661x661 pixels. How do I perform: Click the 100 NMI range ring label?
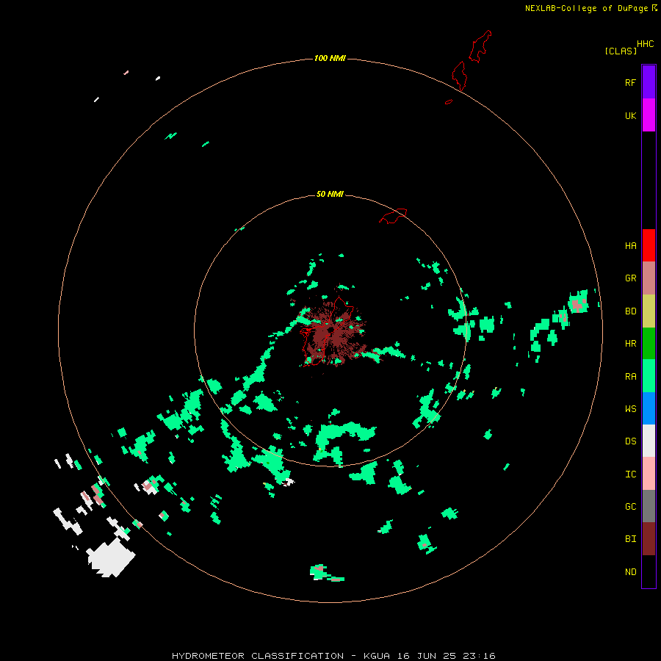coord(330,58)
